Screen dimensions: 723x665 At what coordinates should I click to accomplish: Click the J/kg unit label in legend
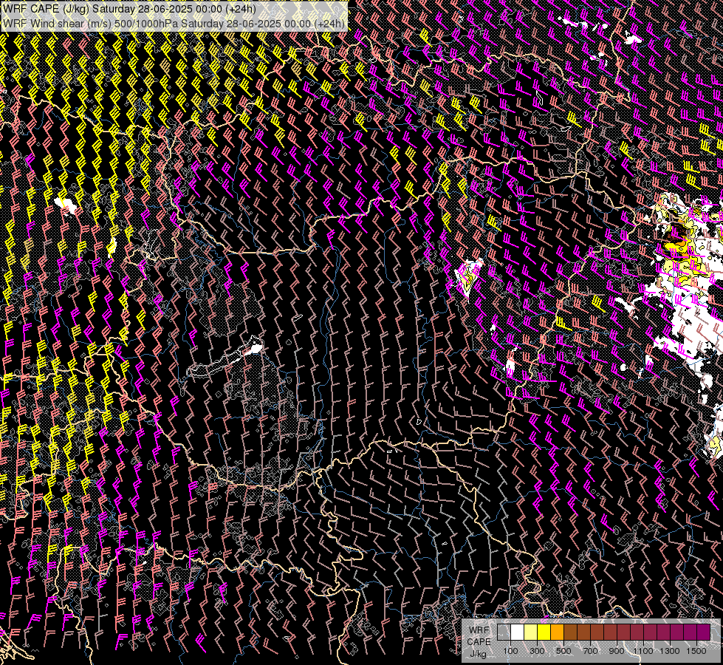[478, 655]
